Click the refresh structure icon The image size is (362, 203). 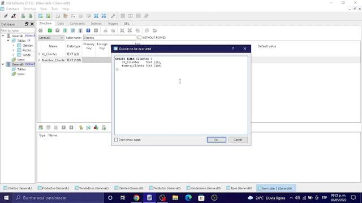tap(41, 30)
